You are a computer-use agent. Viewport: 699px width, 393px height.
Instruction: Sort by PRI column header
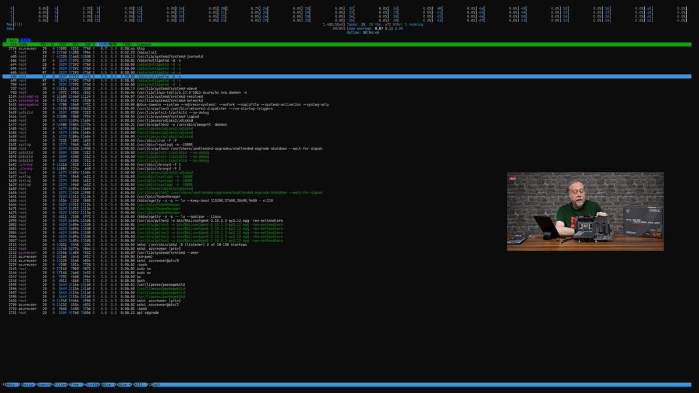(x=44, y=44)
